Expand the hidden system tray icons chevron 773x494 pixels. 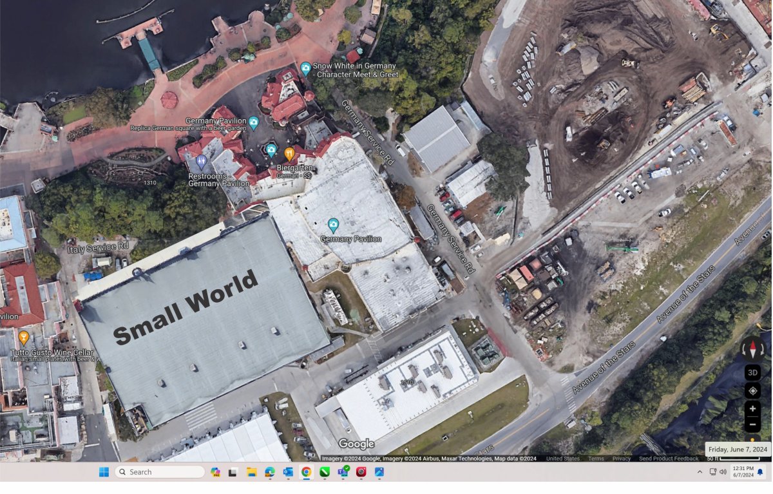700,472
